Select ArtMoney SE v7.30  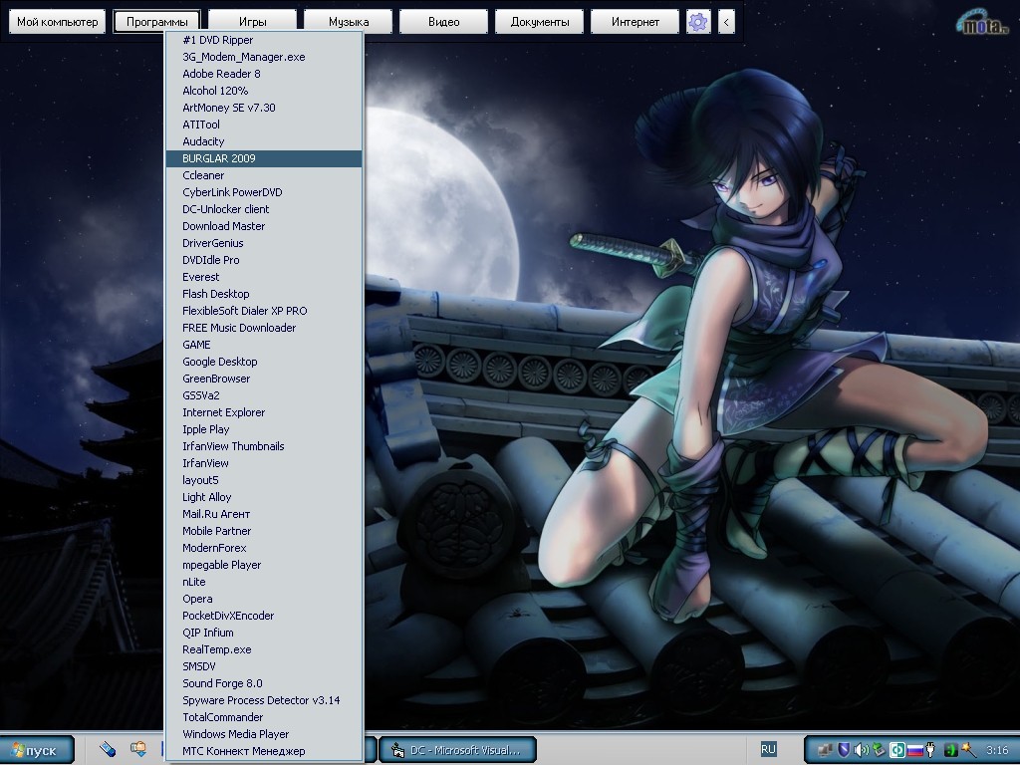click(264, 108)
